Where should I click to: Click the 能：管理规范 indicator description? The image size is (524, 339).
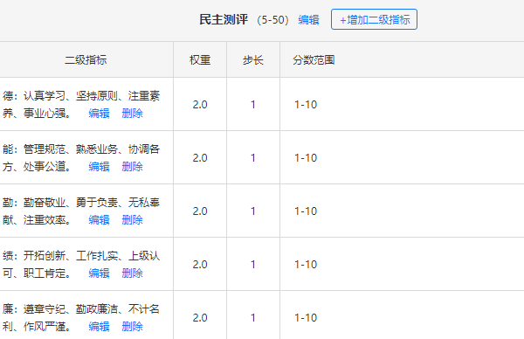coord(81,157)
